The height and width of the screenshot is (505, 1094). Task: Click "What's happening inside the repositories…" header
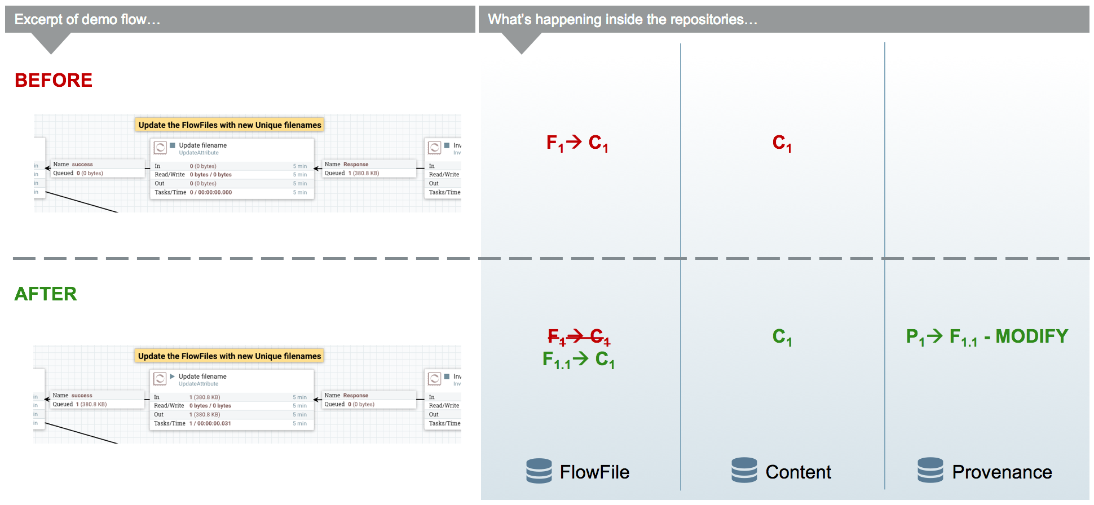622,20
